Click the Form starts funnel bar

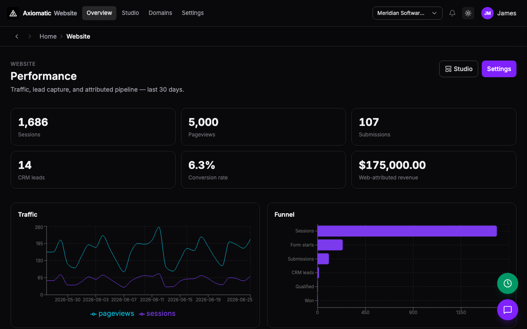click(330, 245)
